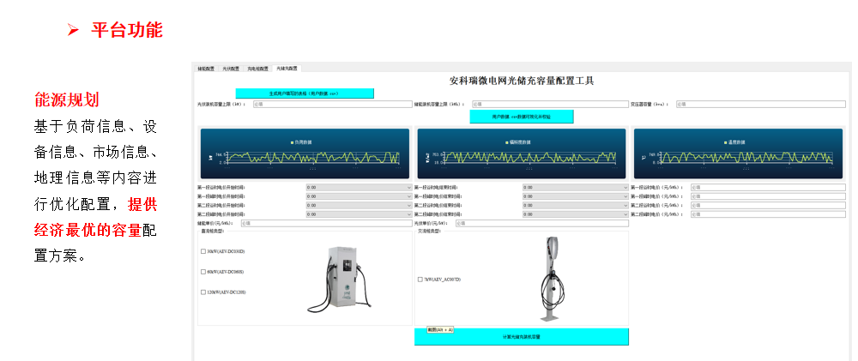Tick the 60kW (AEV-DC060S) checkbox
The image size is (858, 361).
(203, 272)
